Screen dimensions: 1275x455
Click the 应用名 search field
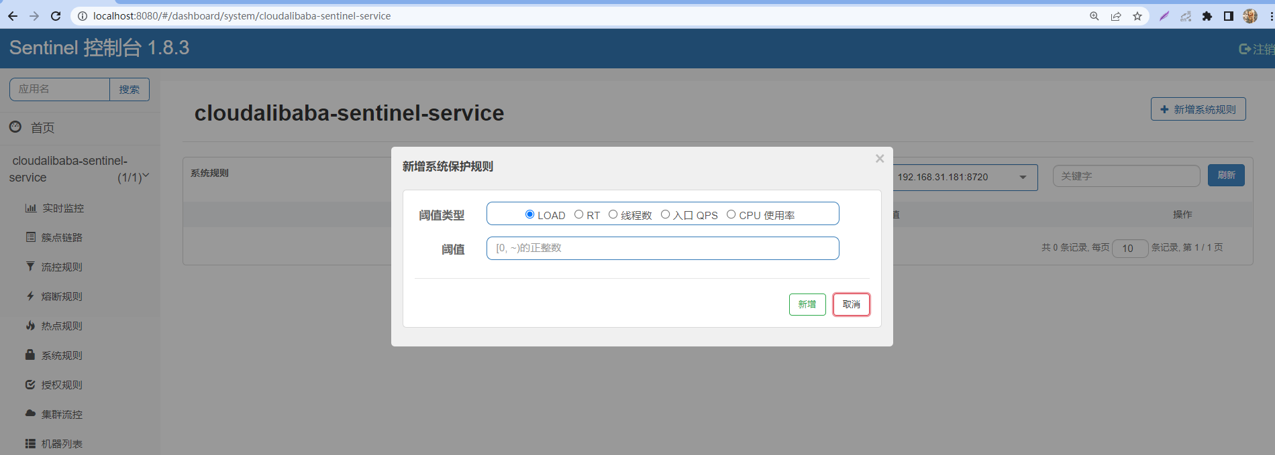point(60,89)
